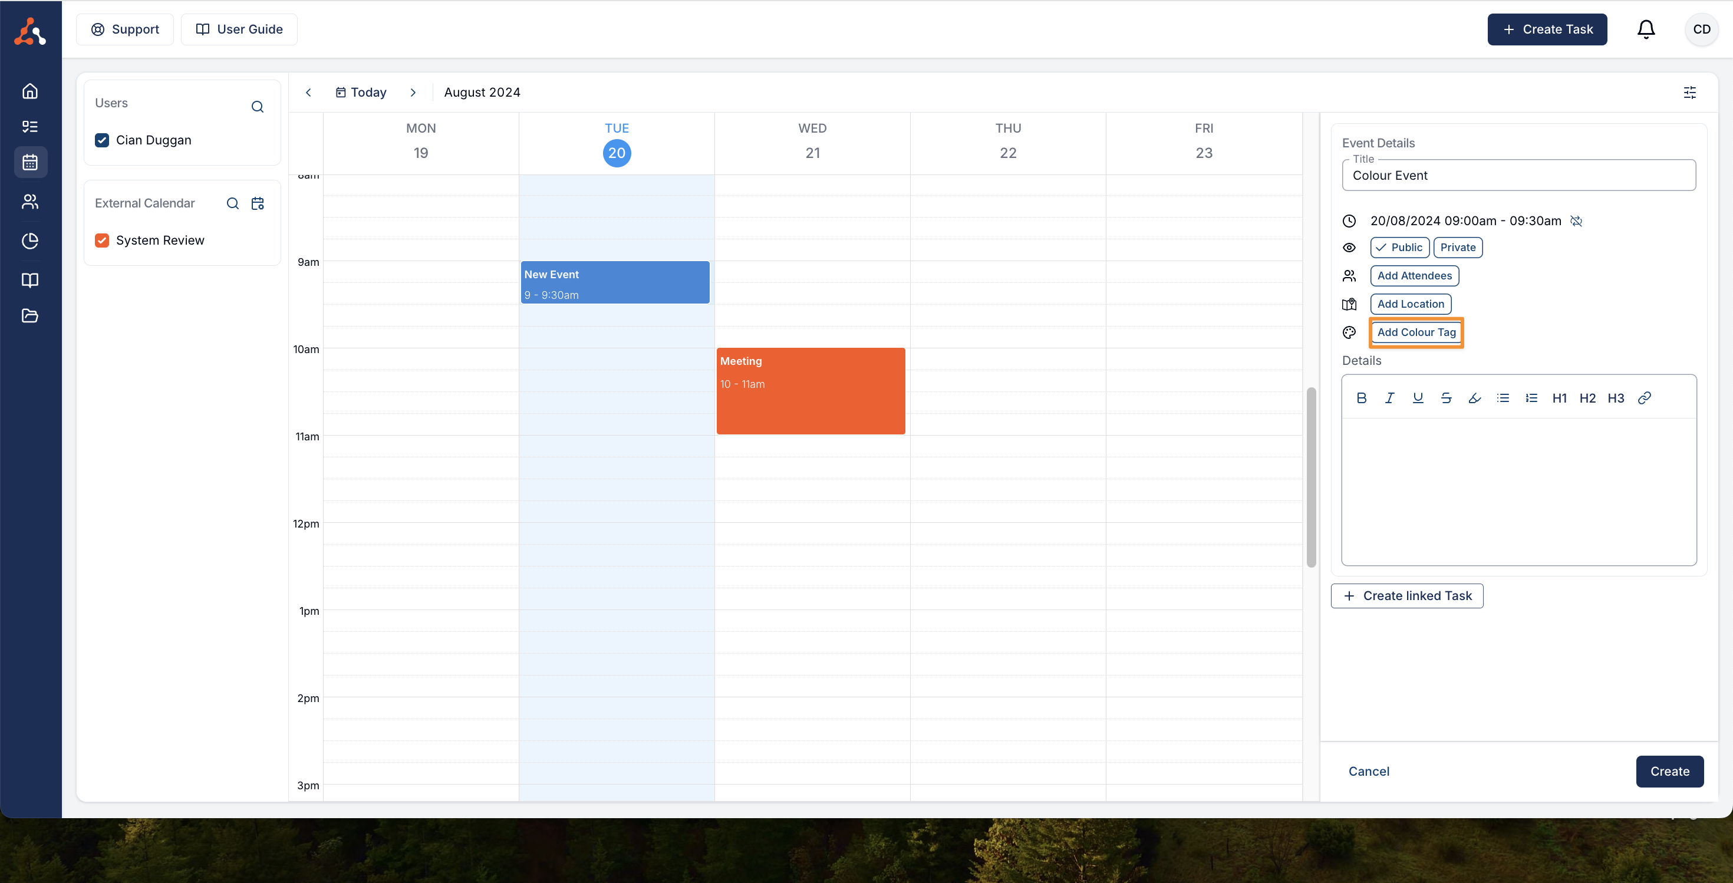
Task: Go to previous week chevron
Action: (x=309, y=92)
